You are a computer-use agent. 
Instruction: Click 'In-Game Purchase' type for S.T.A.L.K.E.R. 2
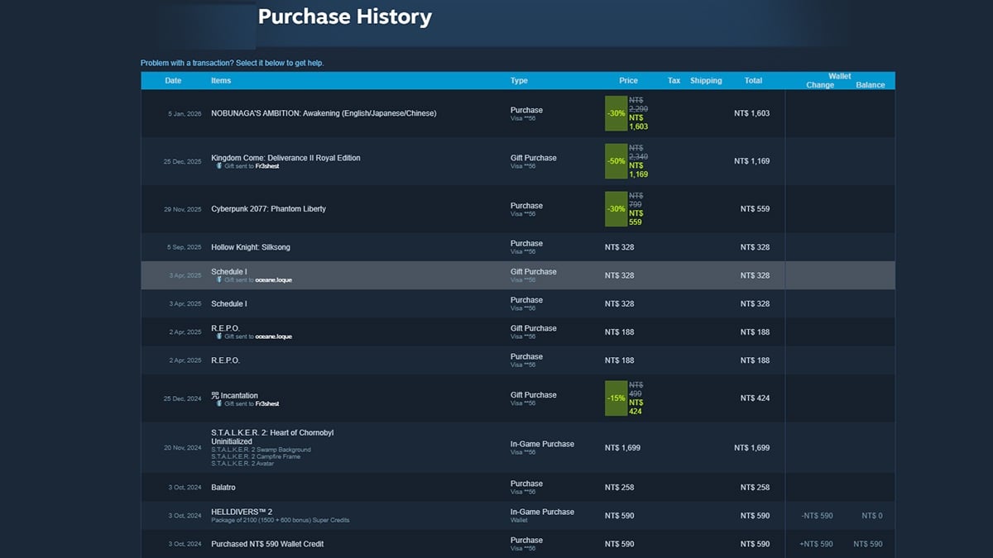(x=542, y=444)
